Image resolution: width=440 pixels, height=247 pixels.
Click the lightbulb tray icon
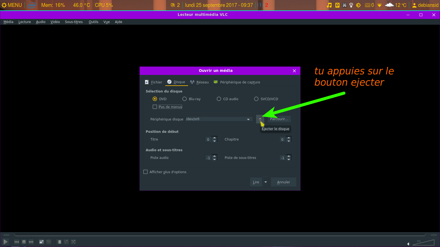tap(351, 5)
